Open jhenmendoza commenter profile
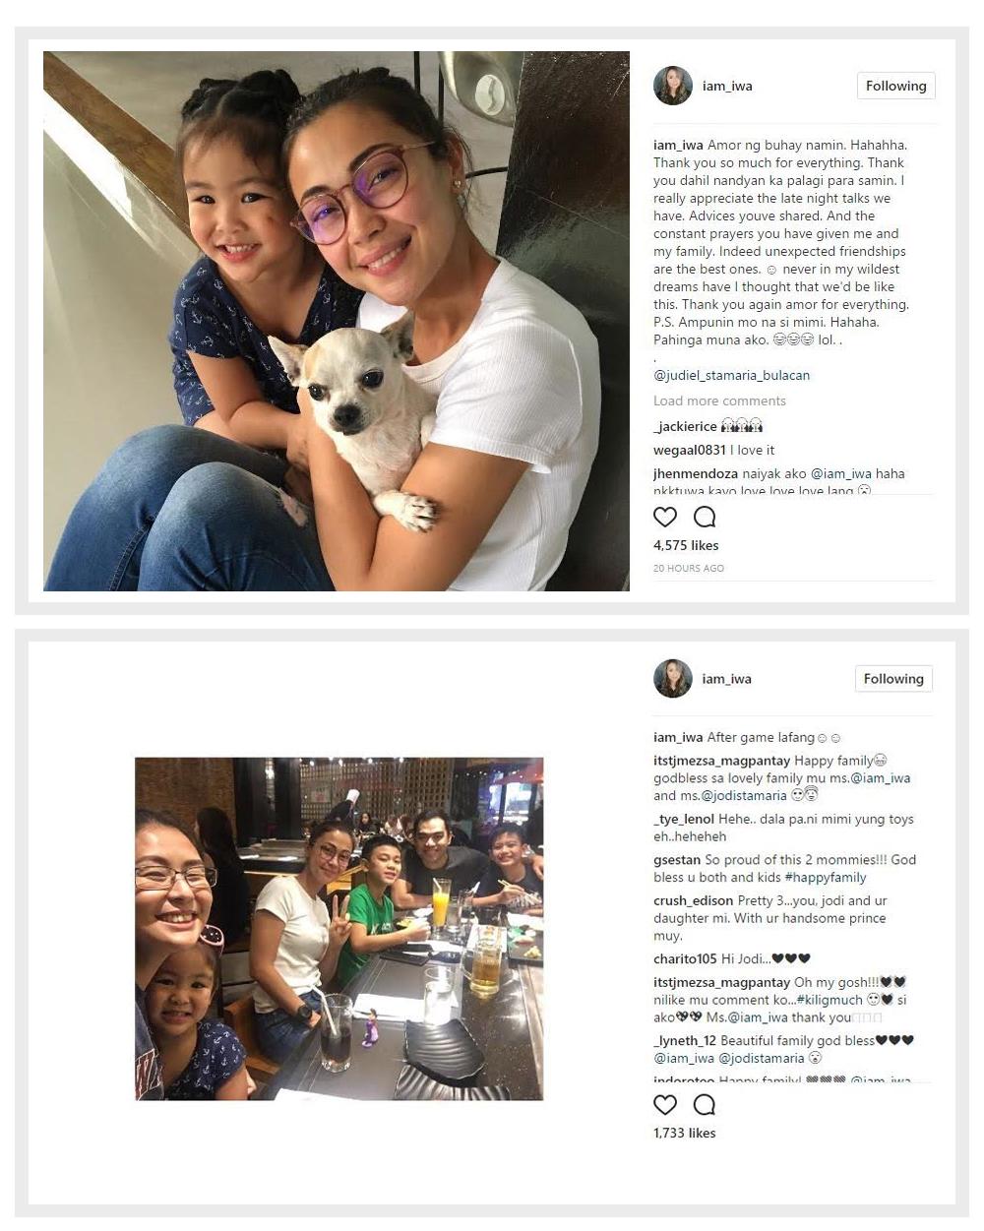 (x=696, y=473)
